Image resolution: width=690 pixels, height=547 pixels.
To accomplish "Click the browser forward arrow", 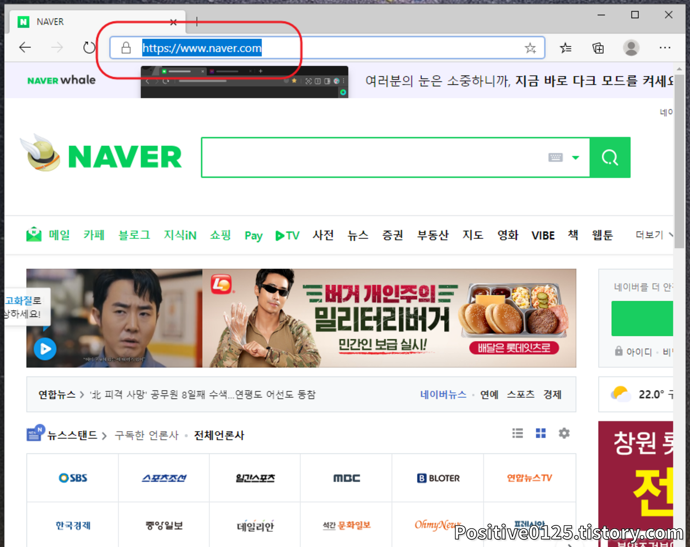I will [x=57, y=47].
